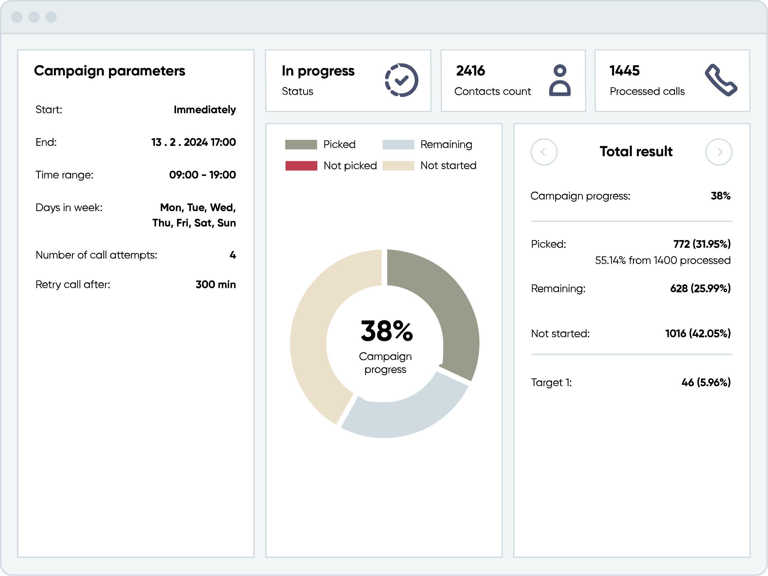This screenshot has height=576, width=768.
Task: Toggle the Picked legend swatch
Action: coord(301,144)
